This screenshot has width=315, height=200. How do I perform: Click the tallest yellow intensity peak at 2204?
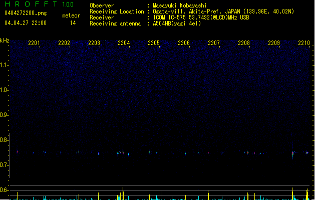[123, 193]
